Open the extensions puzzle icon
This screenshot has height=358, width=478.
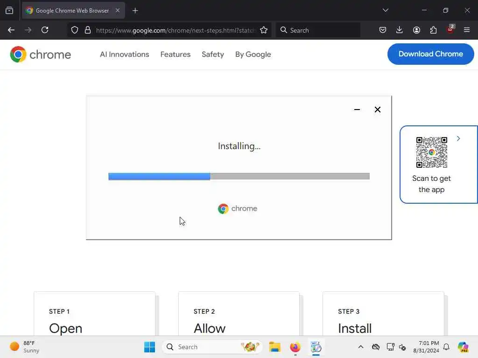(433, 30)
